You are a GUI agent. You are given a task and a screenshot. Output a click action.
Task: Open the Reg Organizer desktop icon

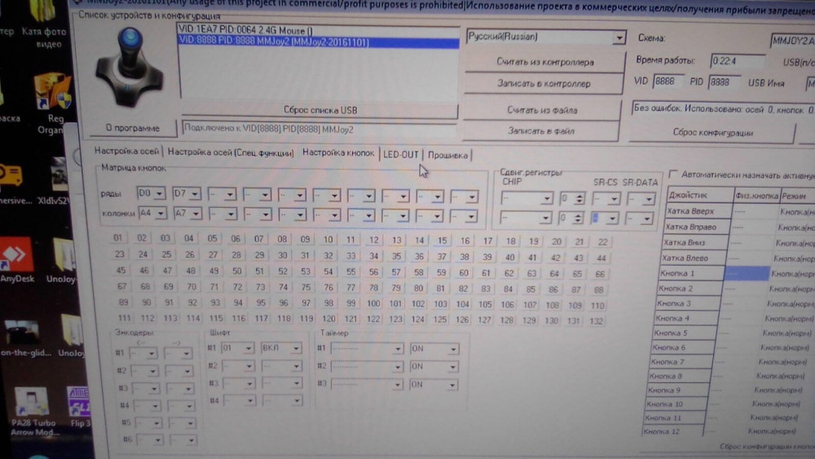51,104
